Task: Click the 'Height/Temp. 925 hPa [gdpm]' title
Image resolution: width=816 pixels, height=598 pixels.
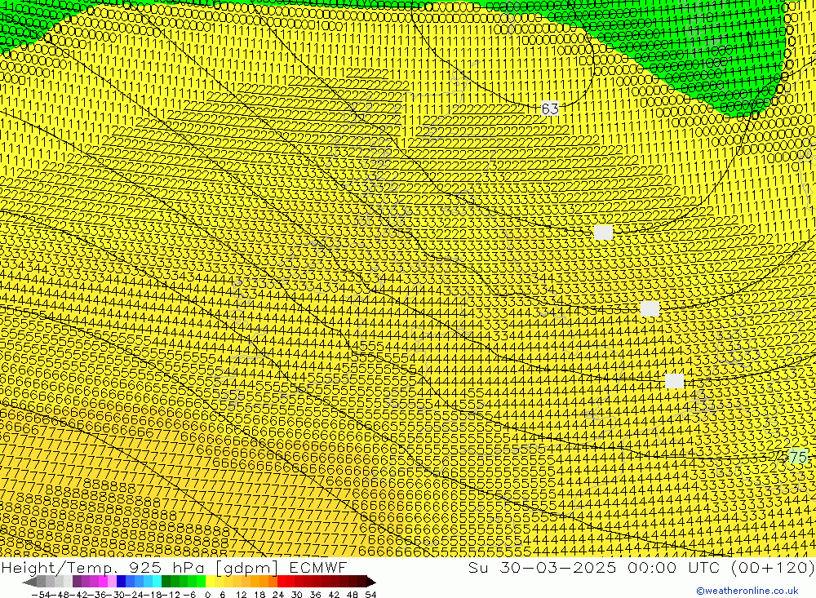Action: (139, 567)
